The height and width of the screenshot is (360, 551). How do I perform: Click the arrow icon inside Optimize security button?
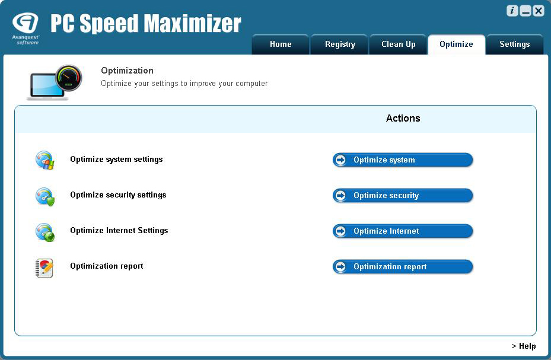(340, 195)
